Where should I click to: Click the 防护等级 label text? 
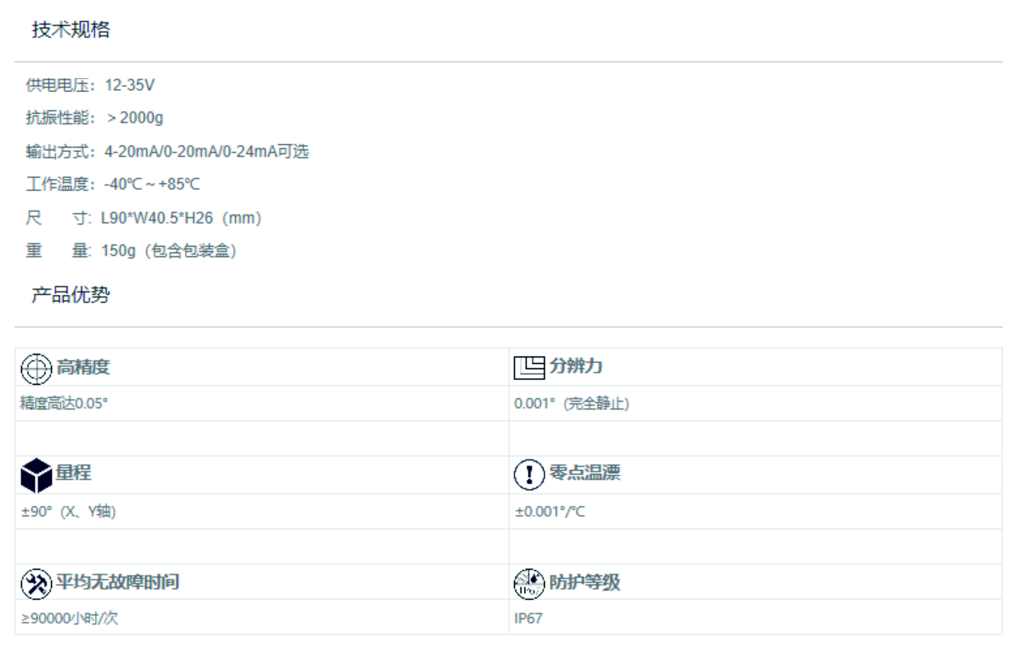584,582
